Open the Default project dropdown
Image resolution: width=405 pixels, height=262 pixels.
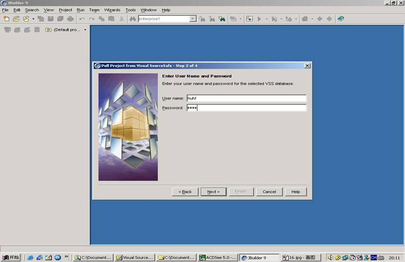coord(85,30)
